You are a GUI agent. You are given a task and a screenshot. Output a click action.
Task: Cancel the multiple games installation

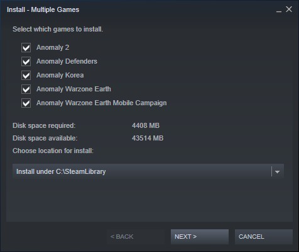point(264,237)
